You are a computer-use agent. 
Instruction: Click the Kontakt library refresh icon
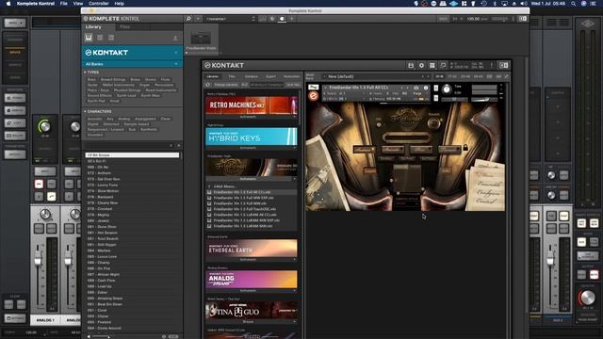point(208,85)
